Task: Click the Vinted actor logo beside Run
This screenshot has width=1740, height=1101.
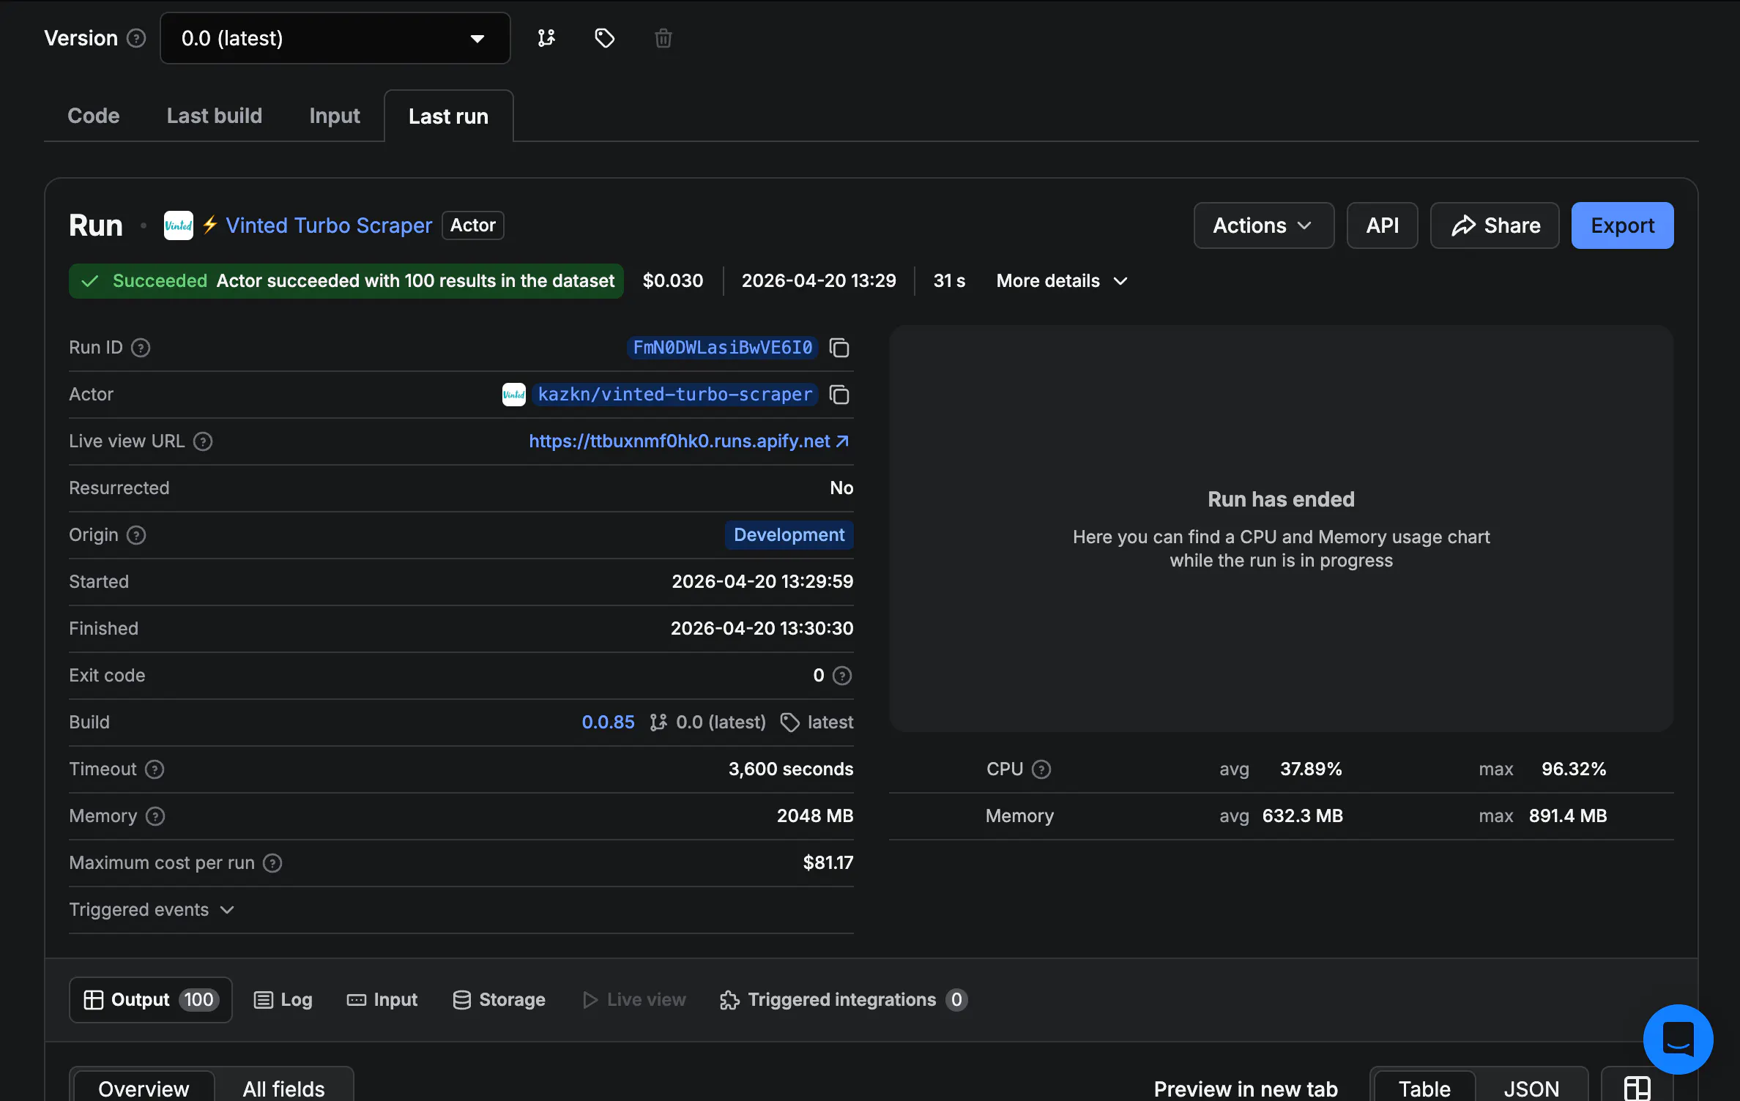Action: [x=179, y=225]
